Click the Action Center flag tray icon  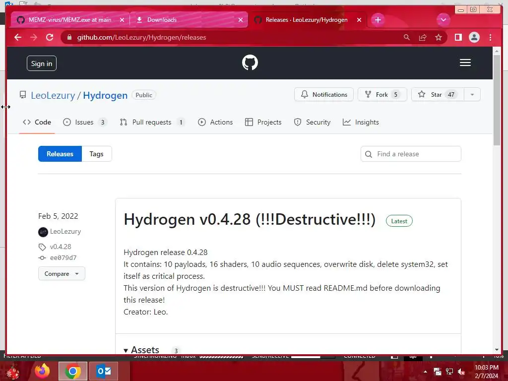click(438, 372)
